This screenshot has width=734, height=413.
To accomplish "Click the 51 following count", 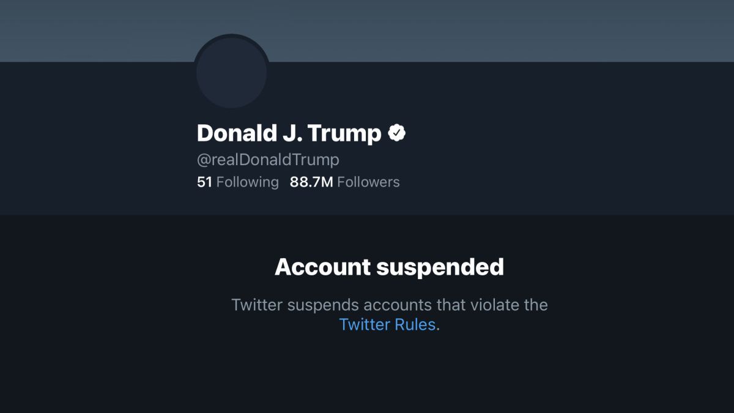I will point(204,182).
